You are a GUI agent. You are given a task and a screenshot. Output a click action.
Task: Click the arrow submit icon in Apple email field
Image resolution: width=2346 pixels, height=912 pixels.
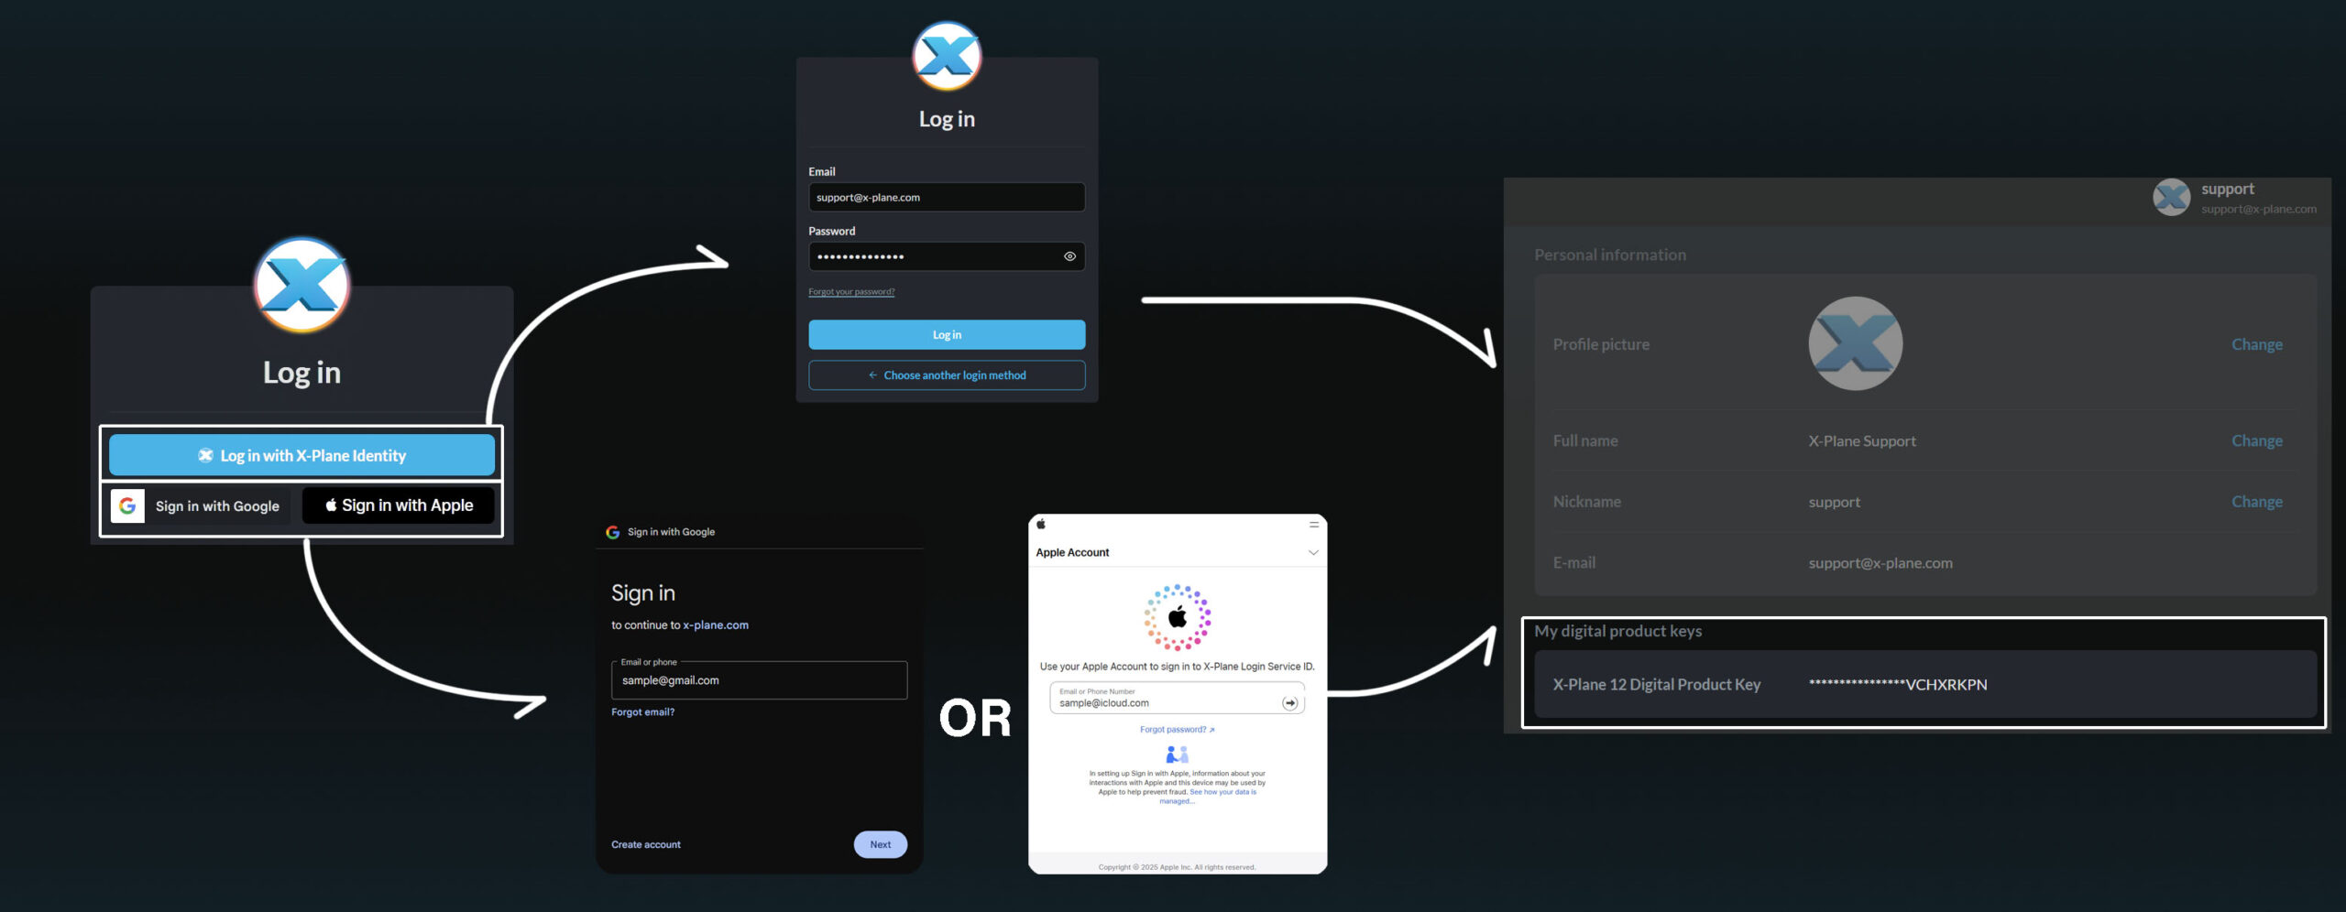click(x=1289, y=703)
